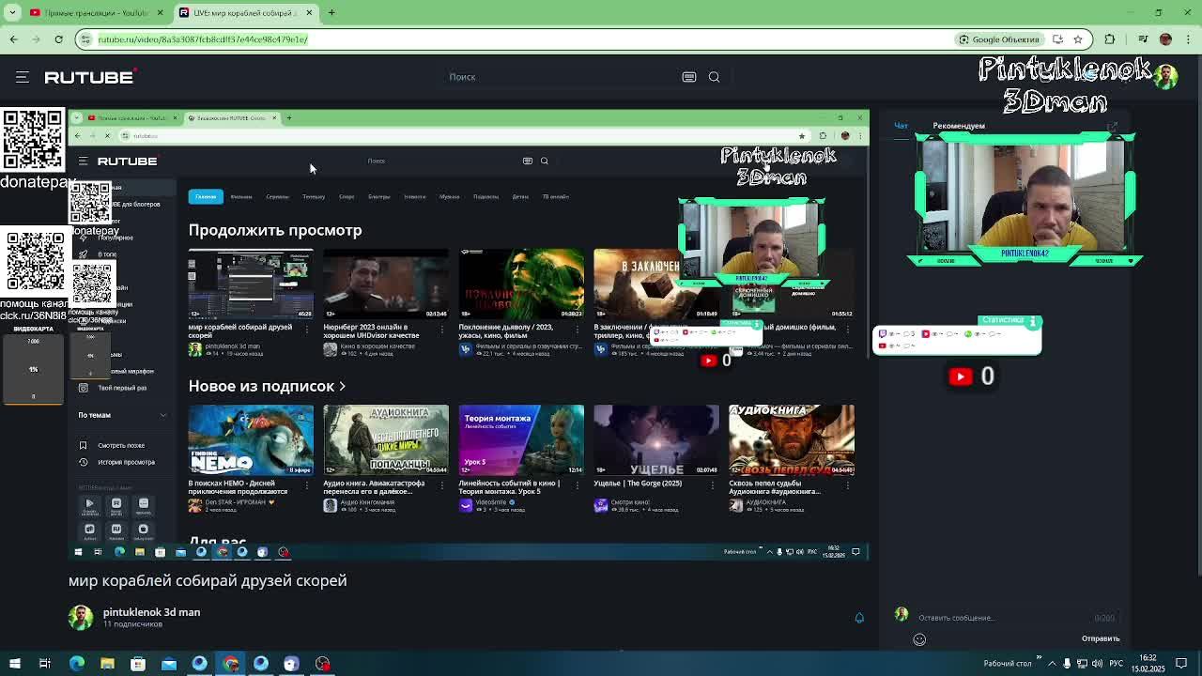Viewport: 1202px width, 676px height.
Task: Open the Рабочий стол taskbar toolbar
Action: tap(1008, 664)
